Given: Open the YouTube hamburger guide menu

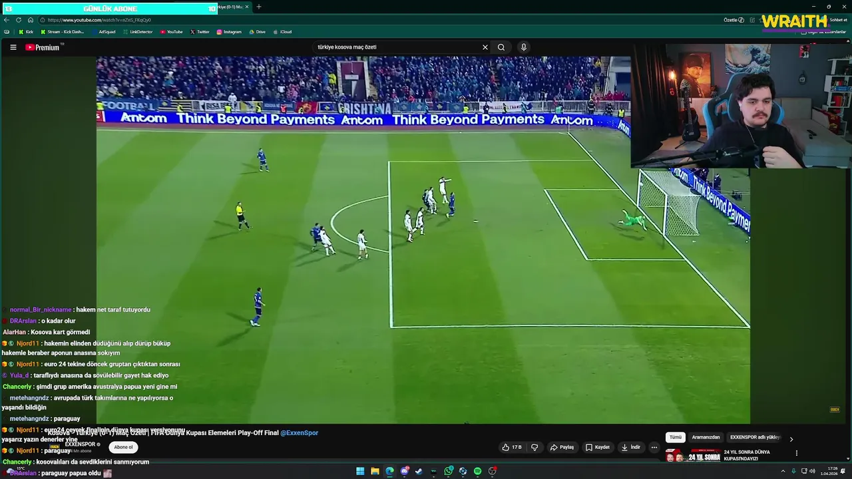Looking at the screenshot, I should (13, 47).
